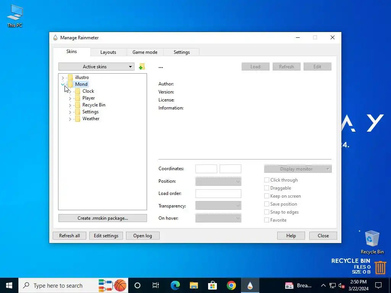Viewport: 391px width, 293px height.
Task: Click the Refresh button
Action: coord(286,66)
